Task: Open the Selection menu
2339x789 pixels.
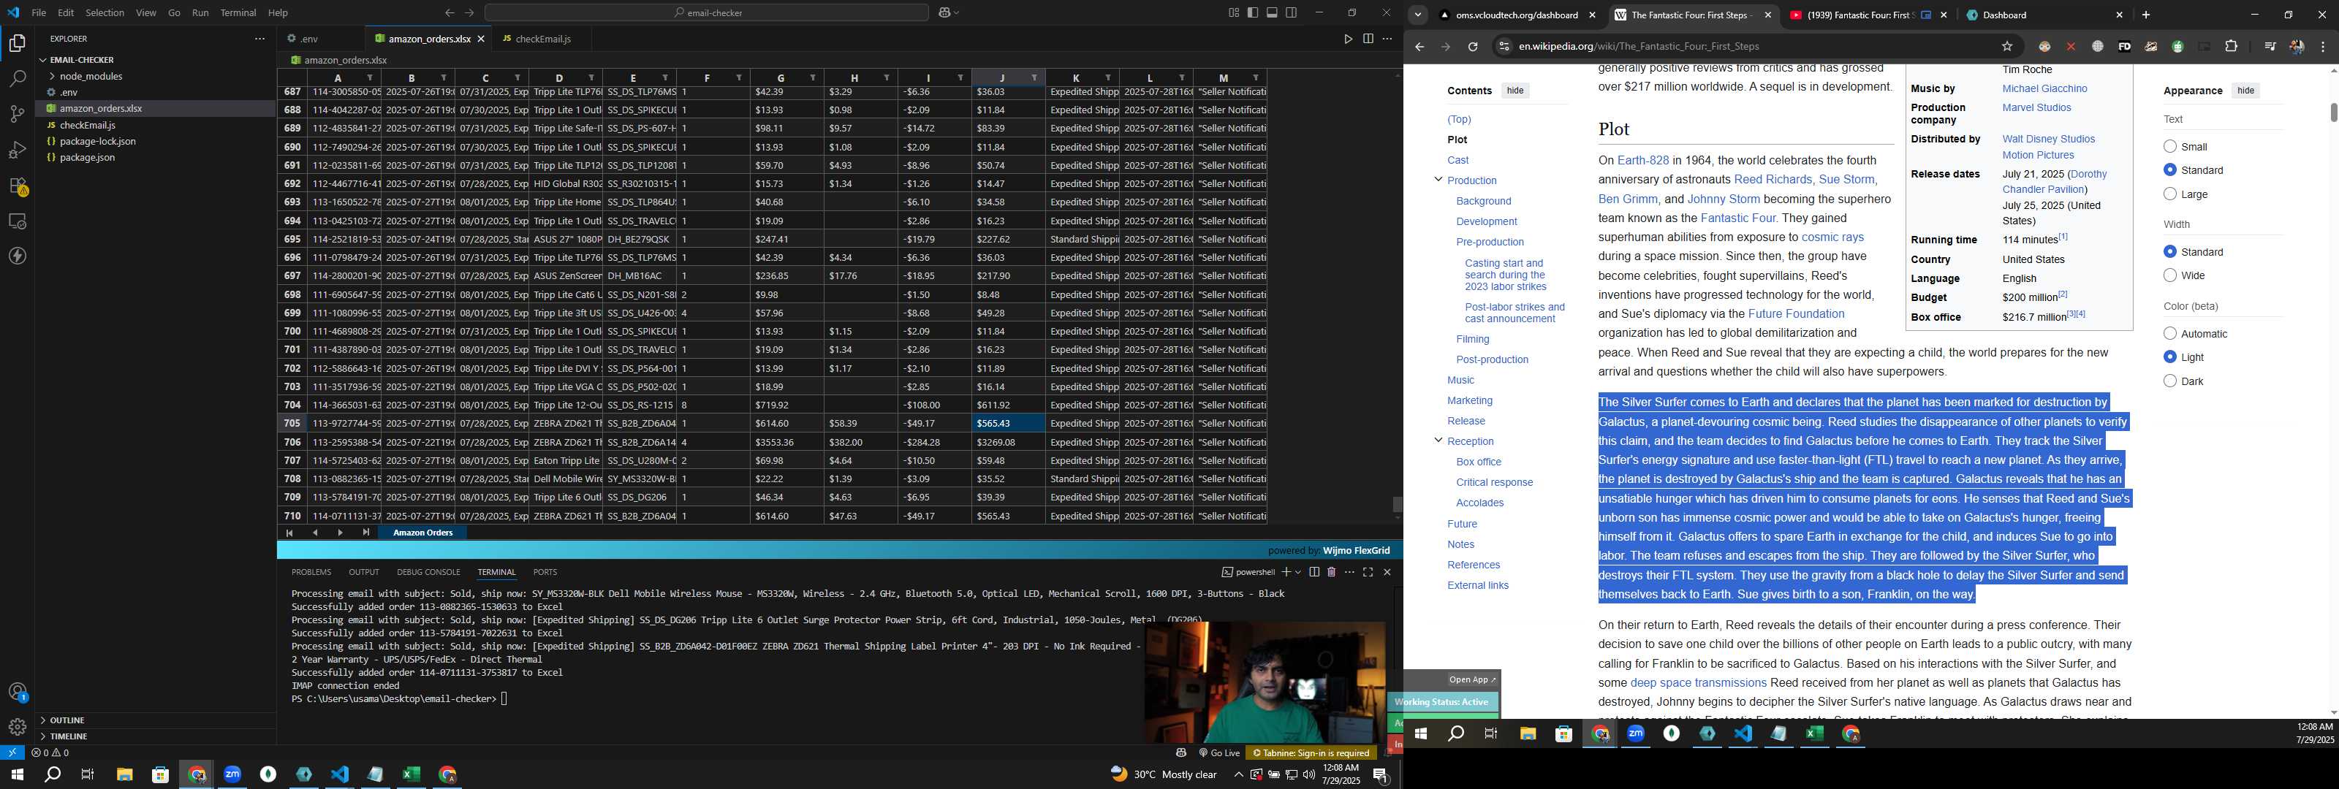Action: pos(105,12)
